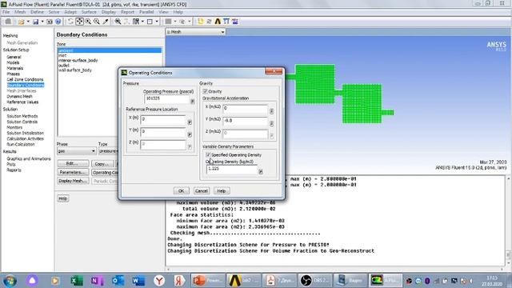
Task: Click OK in Operating Conditions dialog
Action: pos(182,190)
